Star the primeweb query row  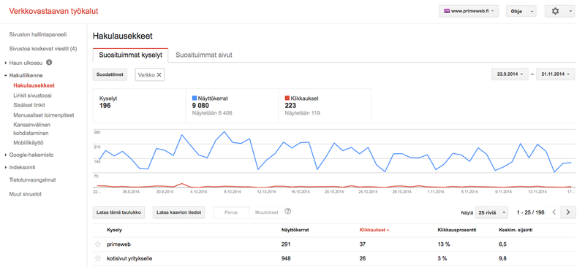[98, 244]
